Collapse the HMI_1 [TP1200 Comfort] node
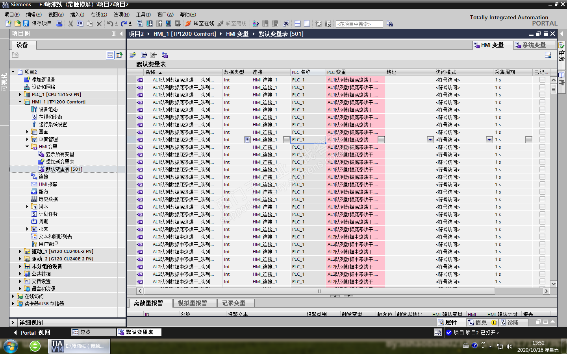The image size is (567, 354). tap(20, 102)
